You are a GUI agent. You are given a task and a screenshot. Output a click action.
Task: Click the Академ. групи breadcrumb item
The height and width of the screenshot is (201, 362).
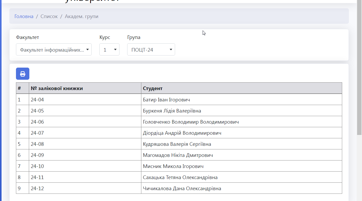(82, 17)
